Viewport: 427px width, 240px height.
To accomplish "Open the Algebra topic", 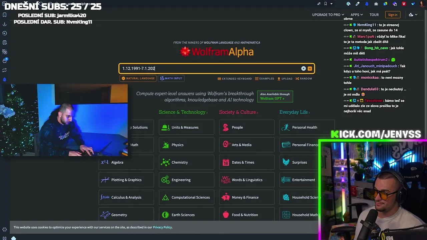I will [x=126, y=162].
